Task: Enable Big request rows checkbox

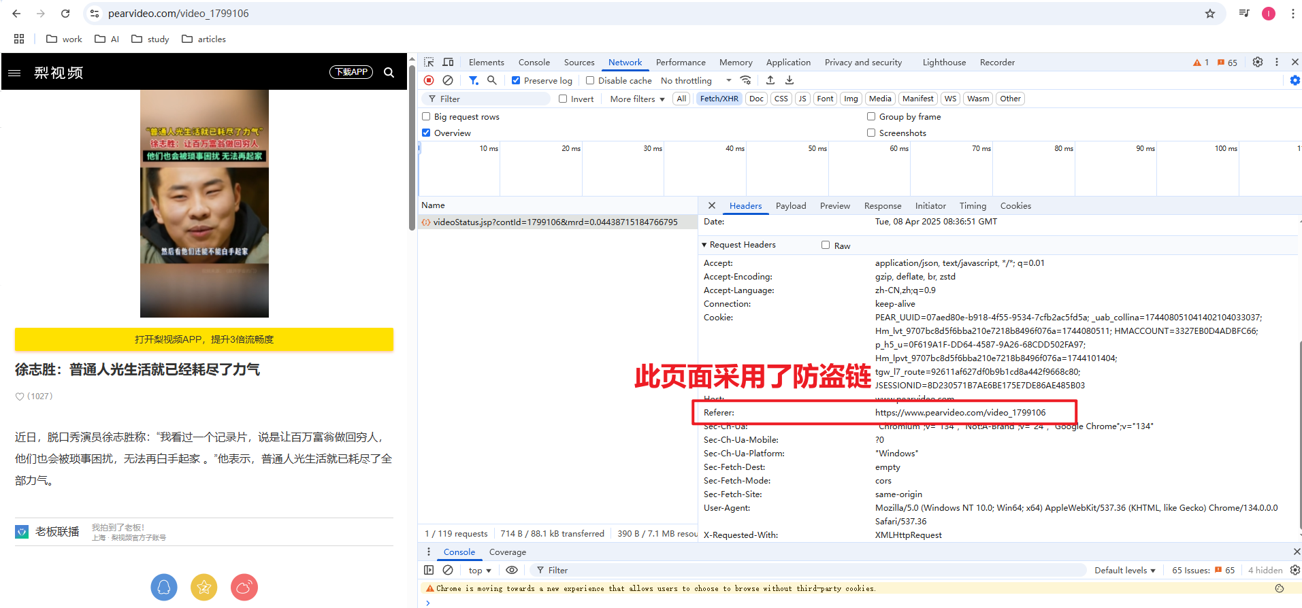Action: [426, 116]
